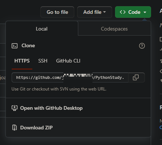Expand the Add file dropdown
The width and height of the screenshot is (162, 145).
click(95, 12)
